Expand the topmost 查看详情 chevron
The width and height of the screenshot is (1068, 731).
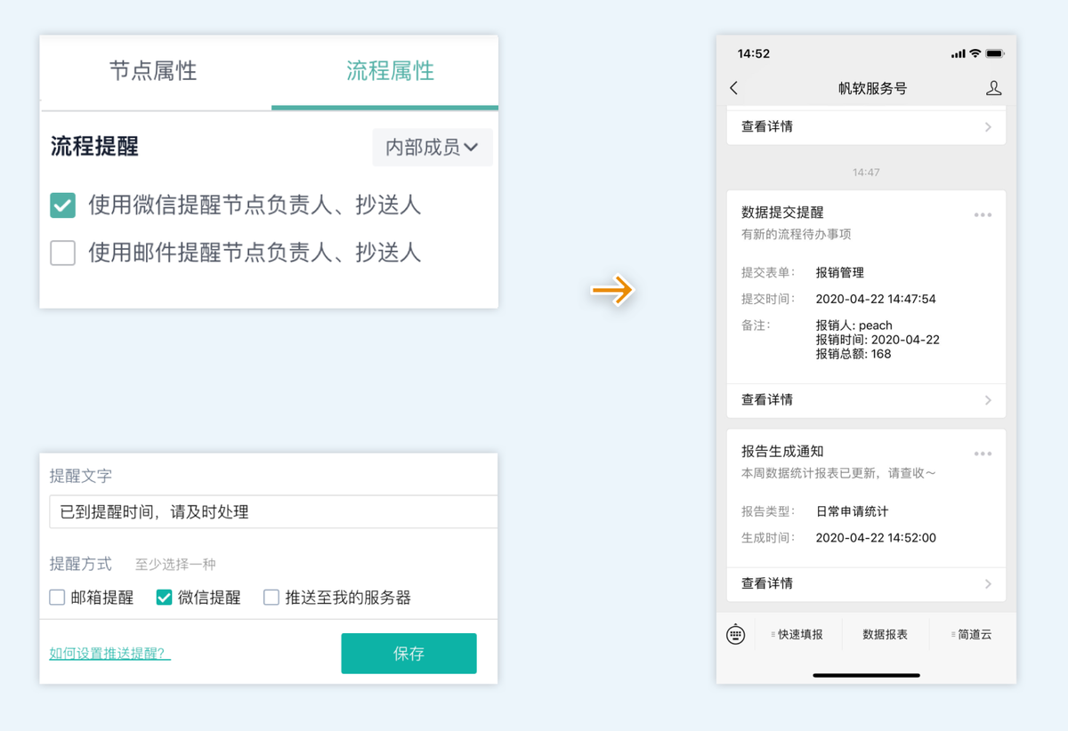coord(988,125)
